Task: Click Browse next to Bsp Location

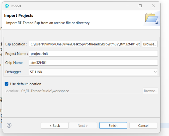Action: (x=150, y=44)
